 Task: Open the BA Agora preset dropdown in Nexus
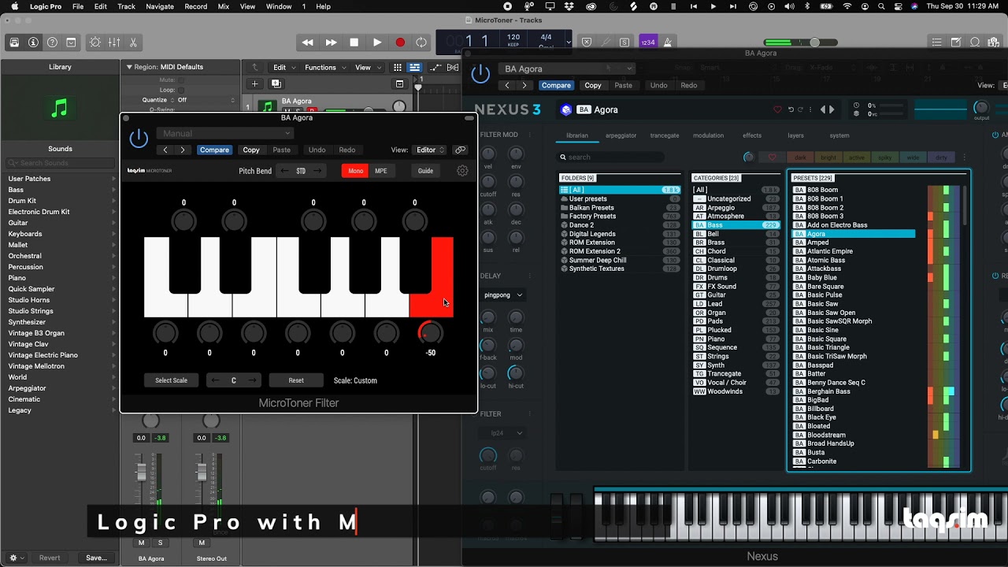point(565,69)
